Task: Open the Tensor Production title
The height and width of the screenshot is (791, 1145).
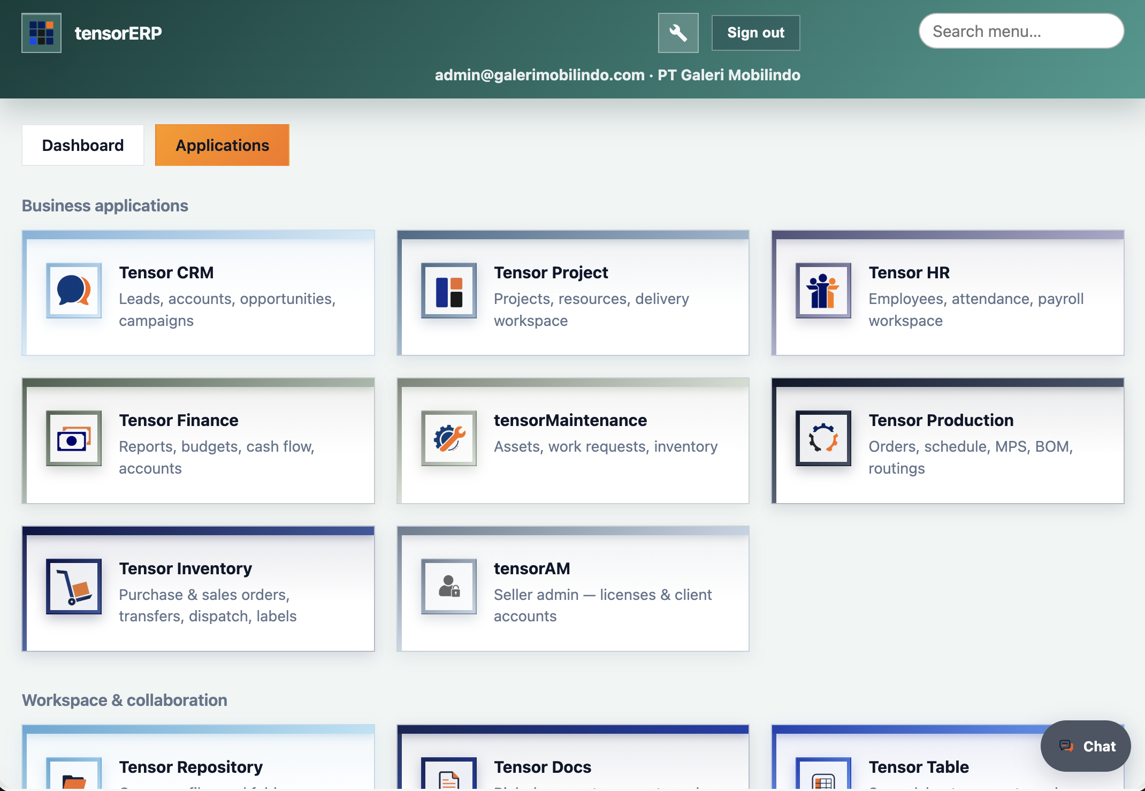Action: point(941,420)
